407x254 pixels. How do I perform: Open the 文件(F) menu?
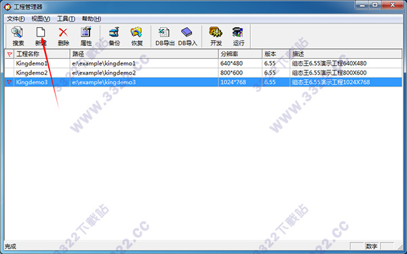click(x=16, y=19)
